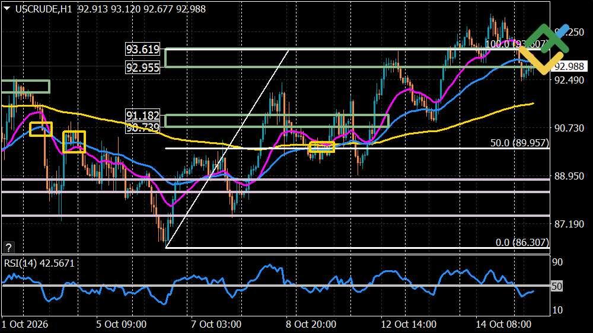
Task: Select the 50.0 (89.957) Fibonacci level label
Action: coord(519,143)
